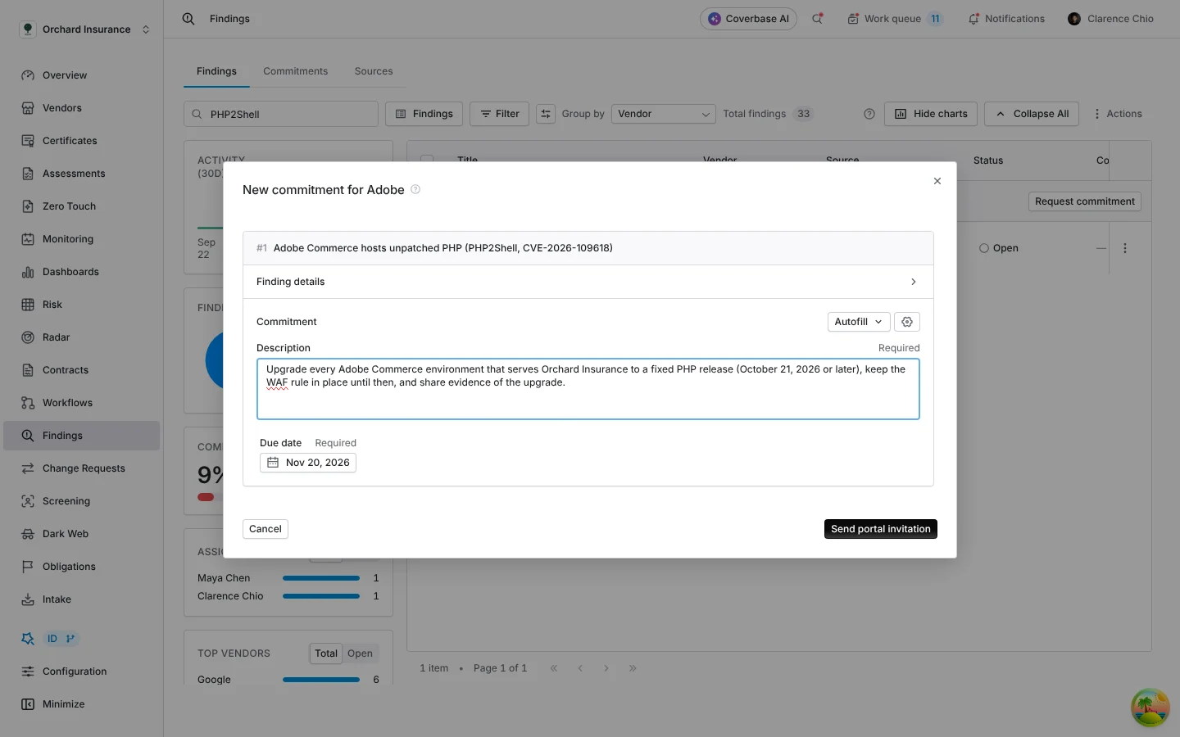This screenshot has width=1180, height=737.
Task: Click the help icon next to Total findings
Action: tap(869, 114)
